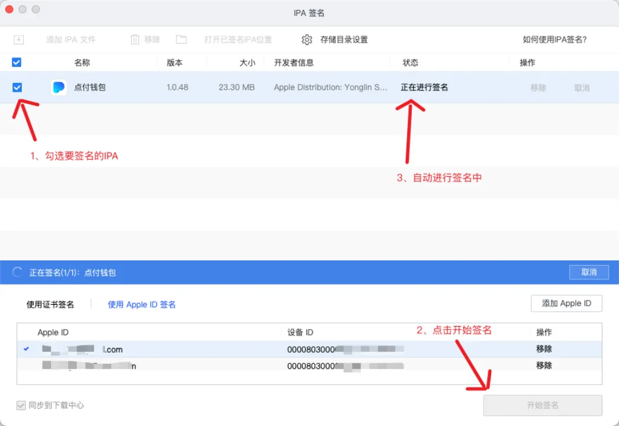The image size is (619, 426).
Task: Click the 点付钱包 app icon
Action: pyautogui.click(x=59, y=88)
